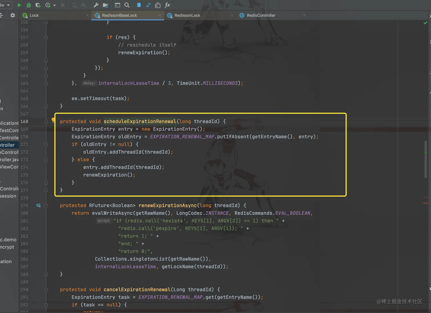
Task: Click EXPIRATION_RENEWAL_MAP on line 170
Action: 182,137
